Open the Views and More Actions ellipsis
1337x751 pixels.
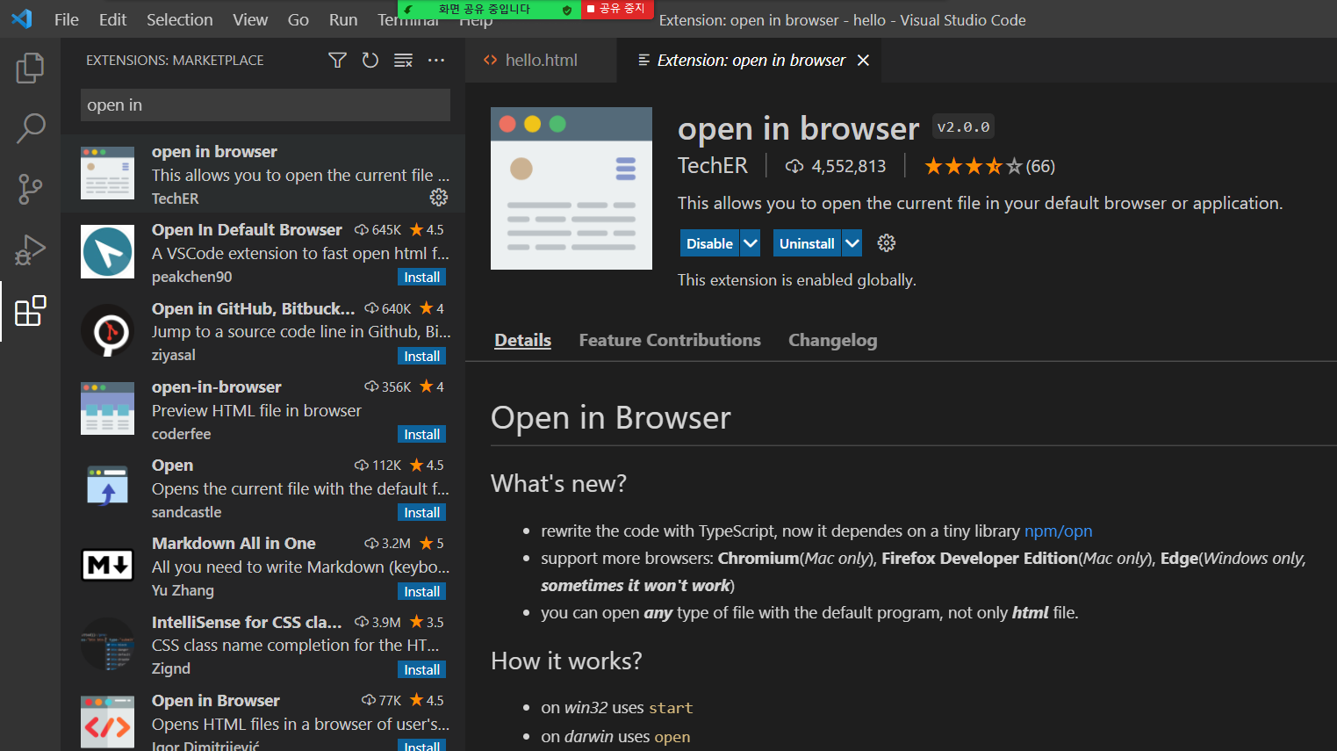click(x=436, y=60)
